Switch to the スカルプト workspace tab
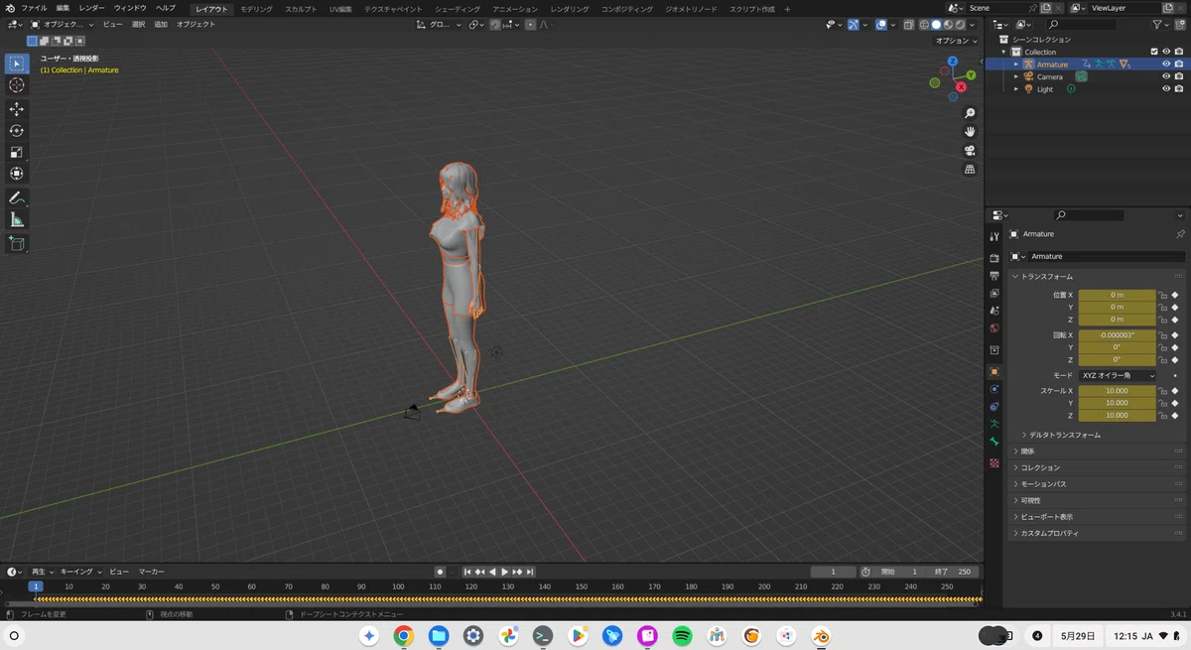This screenshot has height=650, width=1191. (x=301, y=9)
